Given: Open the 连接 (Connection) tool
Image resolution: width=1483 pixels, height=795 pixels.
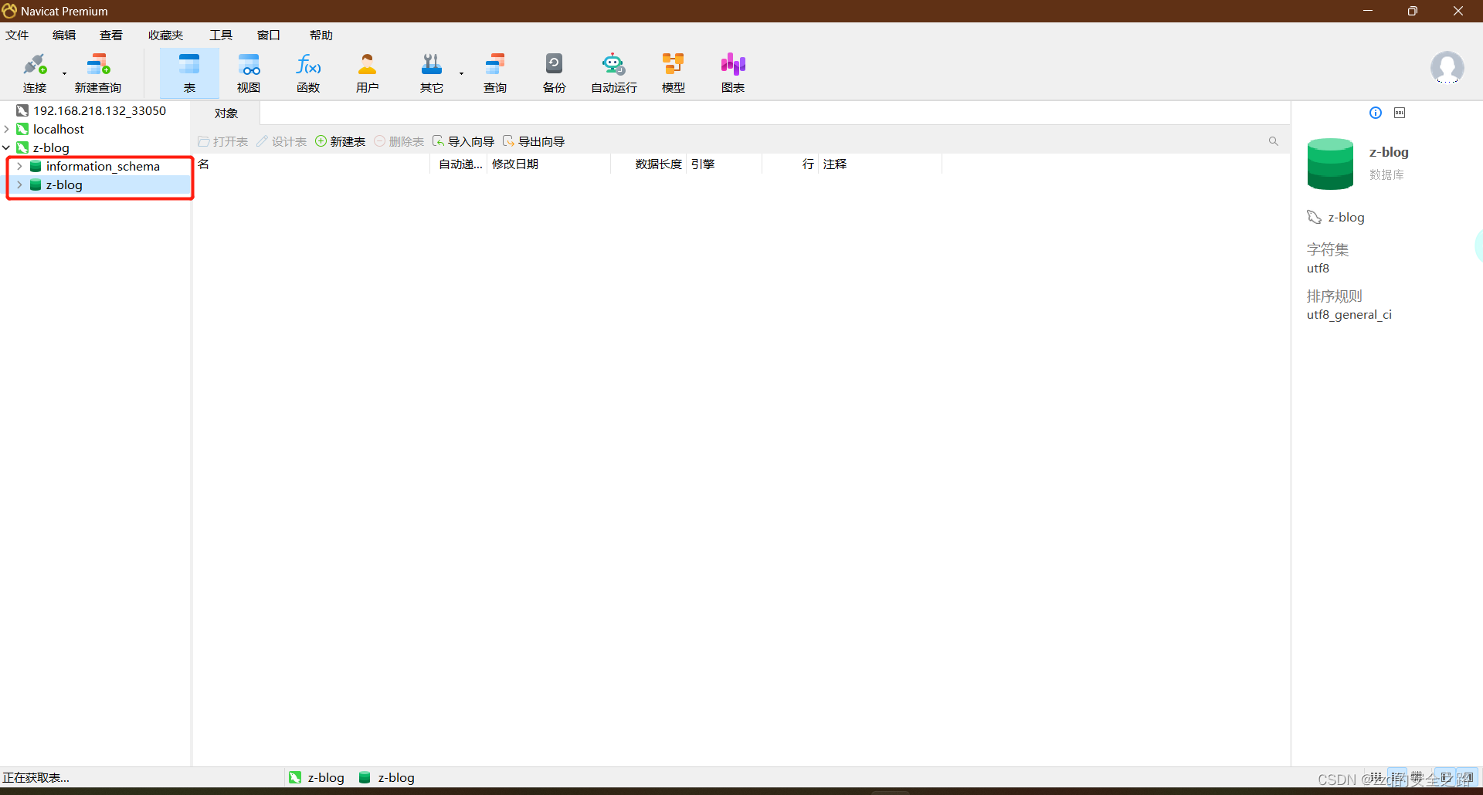Looking at the screenshot, I should tap(35, 73).
